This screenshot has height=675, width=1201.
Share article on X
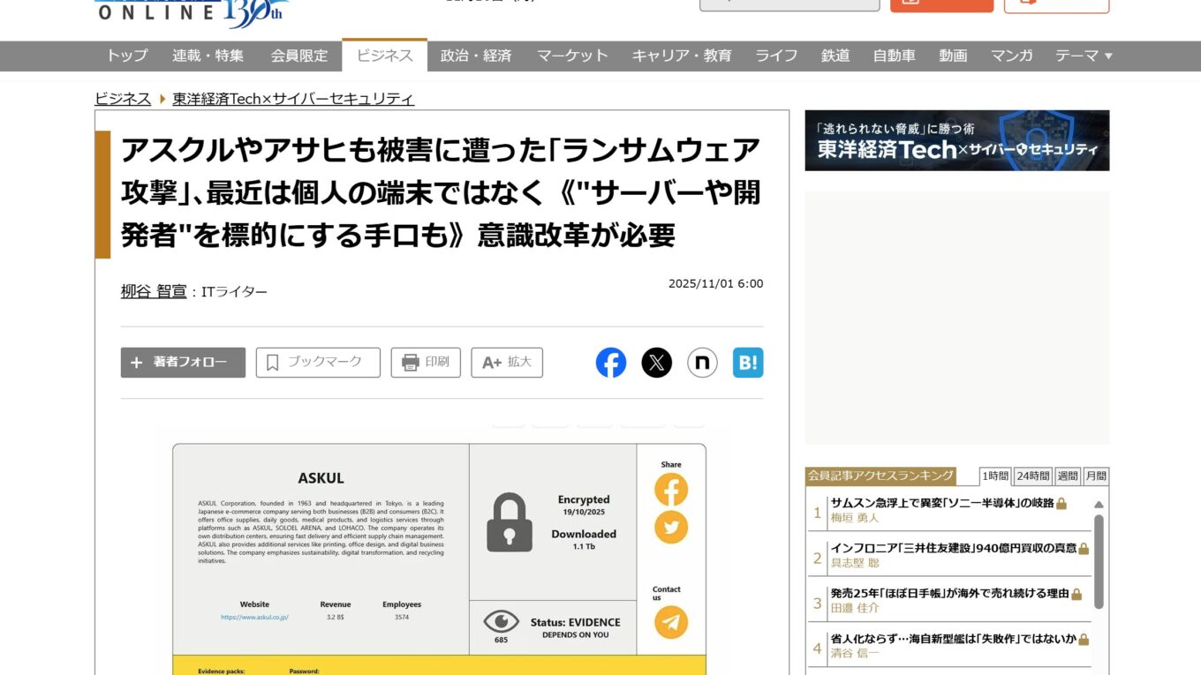656,363
